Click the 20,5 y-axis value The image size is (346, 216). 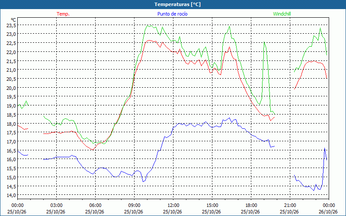(x=11, y=79)
